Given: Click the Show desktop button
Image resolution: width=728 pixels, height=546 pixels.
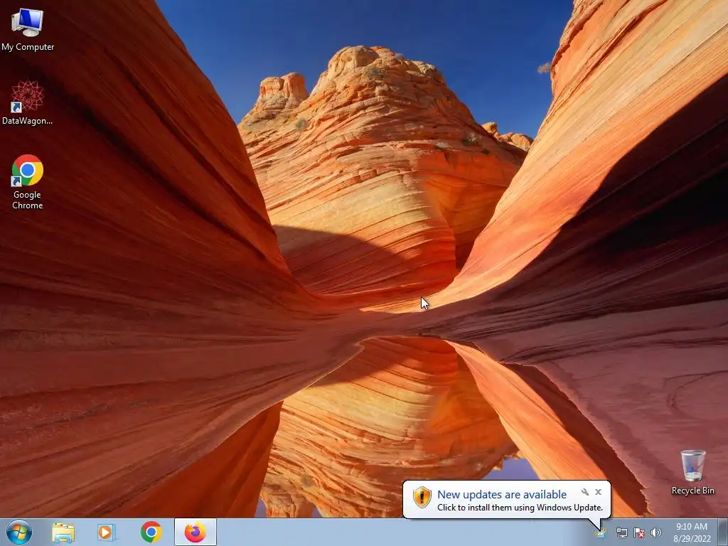Looking at the screenshot, I should coord(723,532).
